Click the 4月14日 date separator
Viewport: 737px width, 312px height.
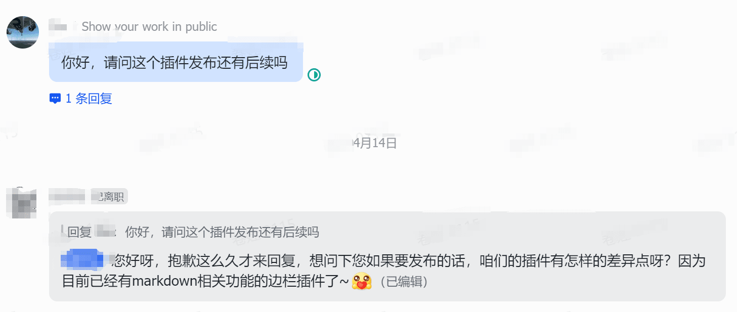click(x=374, y=143)
